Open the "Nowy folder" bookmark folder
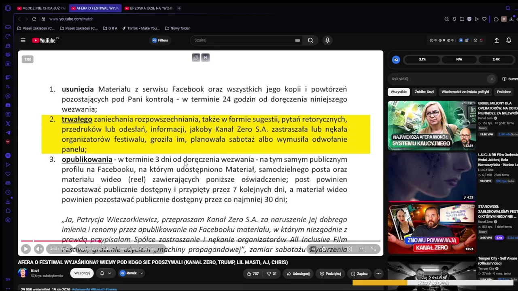This screenshot has width=518, height=291. 177,28
